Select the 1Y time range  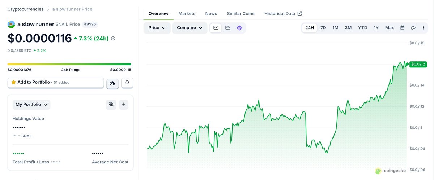pos(376,28)
